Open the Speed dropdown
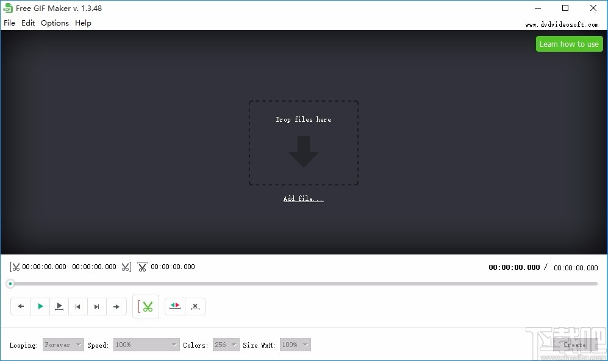The width and height of the screenshot is (608, 361). 146,345
